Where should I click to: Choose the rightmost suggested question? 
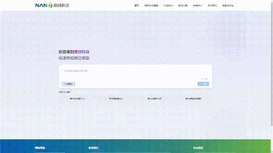click(194, 99)
